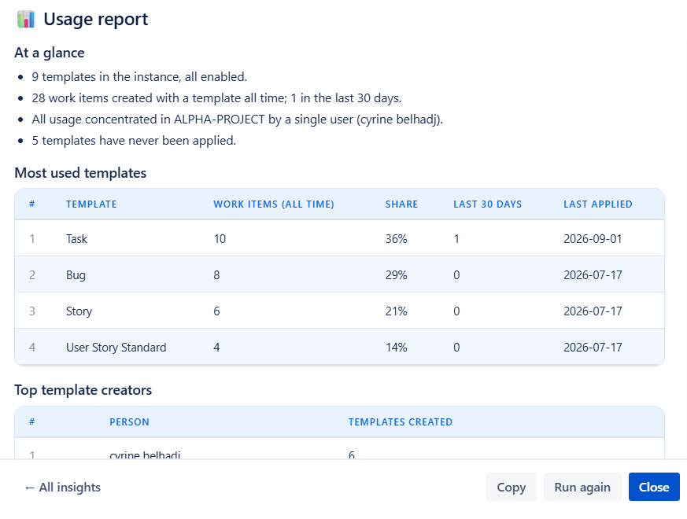Click the 14% share value
The width and height of the screenshot is (687, 519).
(397, 348)
